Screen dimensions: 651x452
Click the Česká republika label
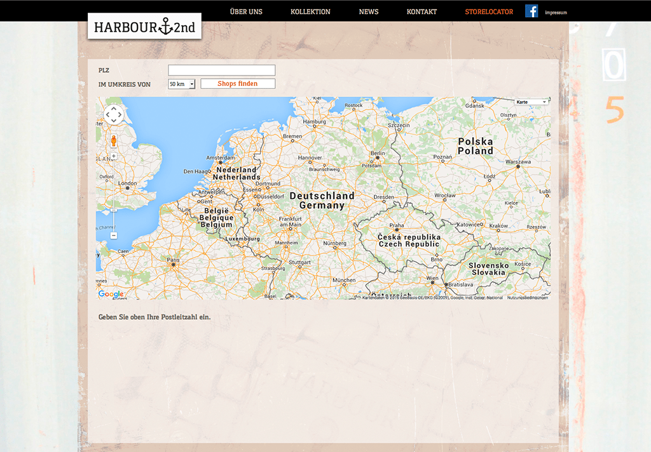click(409, 237)
